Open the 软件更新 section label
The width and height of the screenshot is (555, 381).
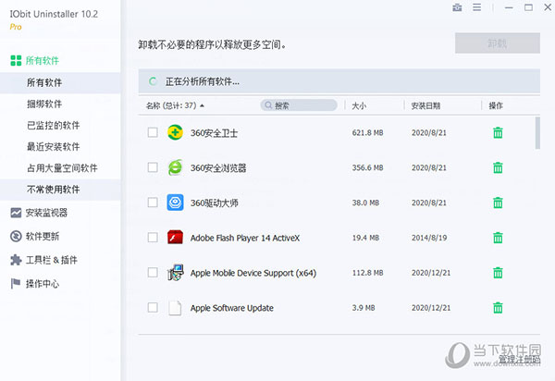tap(43, 237)
